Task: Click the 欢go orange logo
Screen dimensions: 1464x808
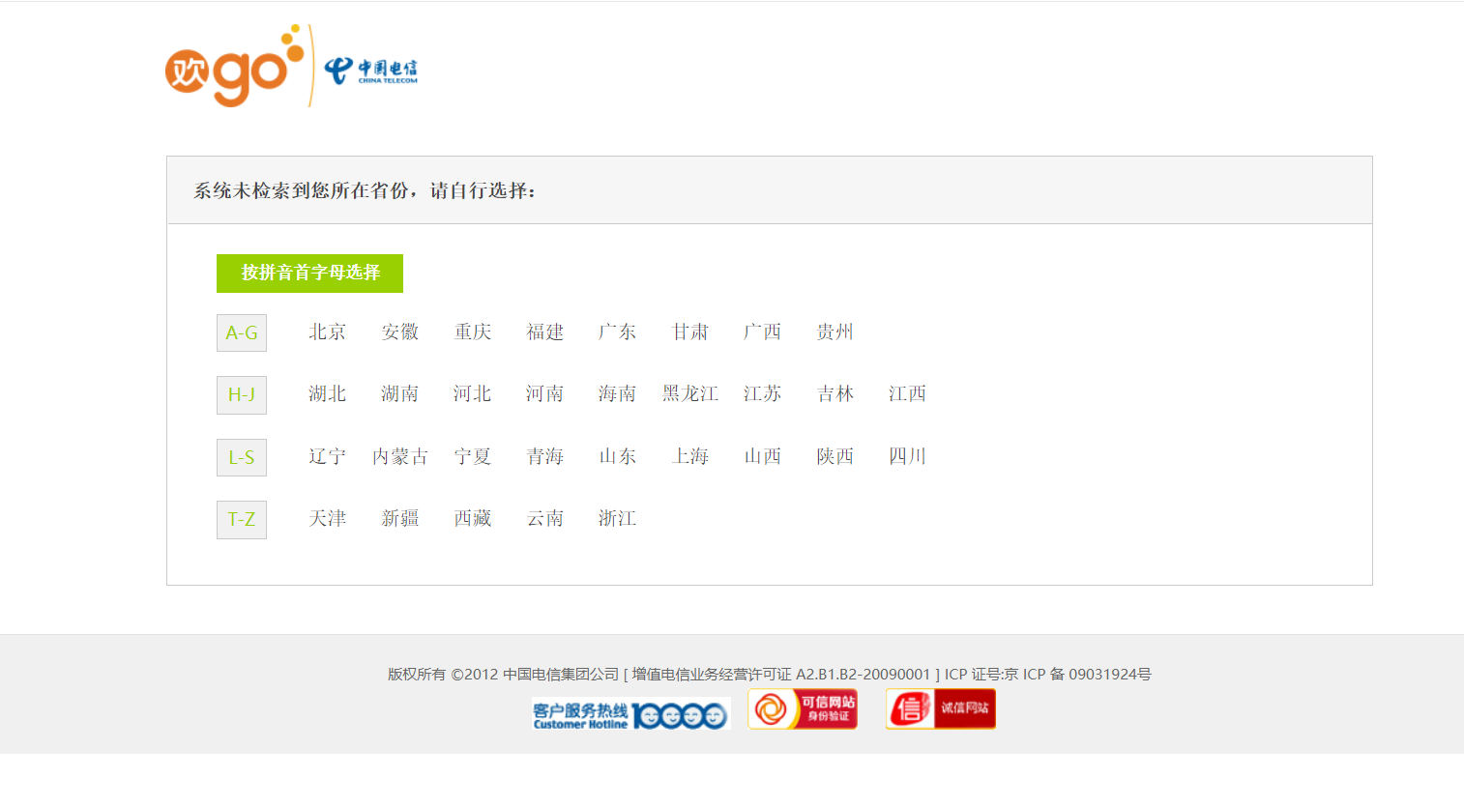Action: click(233, 67)
